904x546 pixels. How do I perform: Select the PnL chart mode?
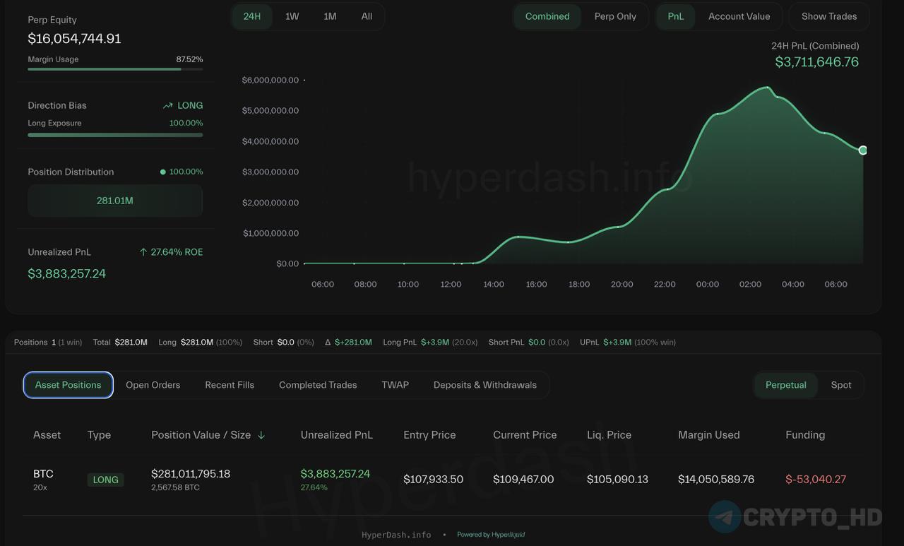(676, 16)
